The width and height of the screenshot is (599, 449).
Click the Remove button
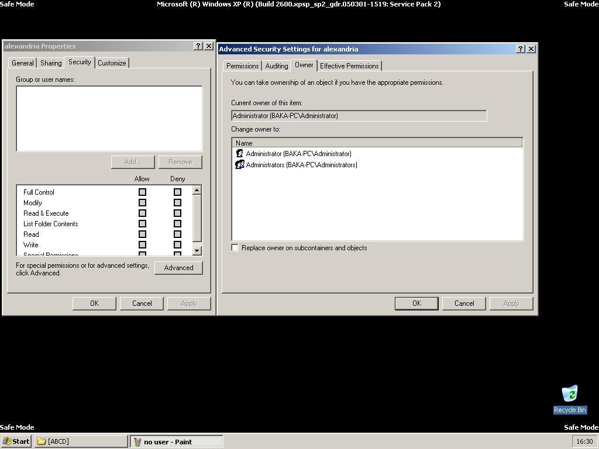click(180, 162)
